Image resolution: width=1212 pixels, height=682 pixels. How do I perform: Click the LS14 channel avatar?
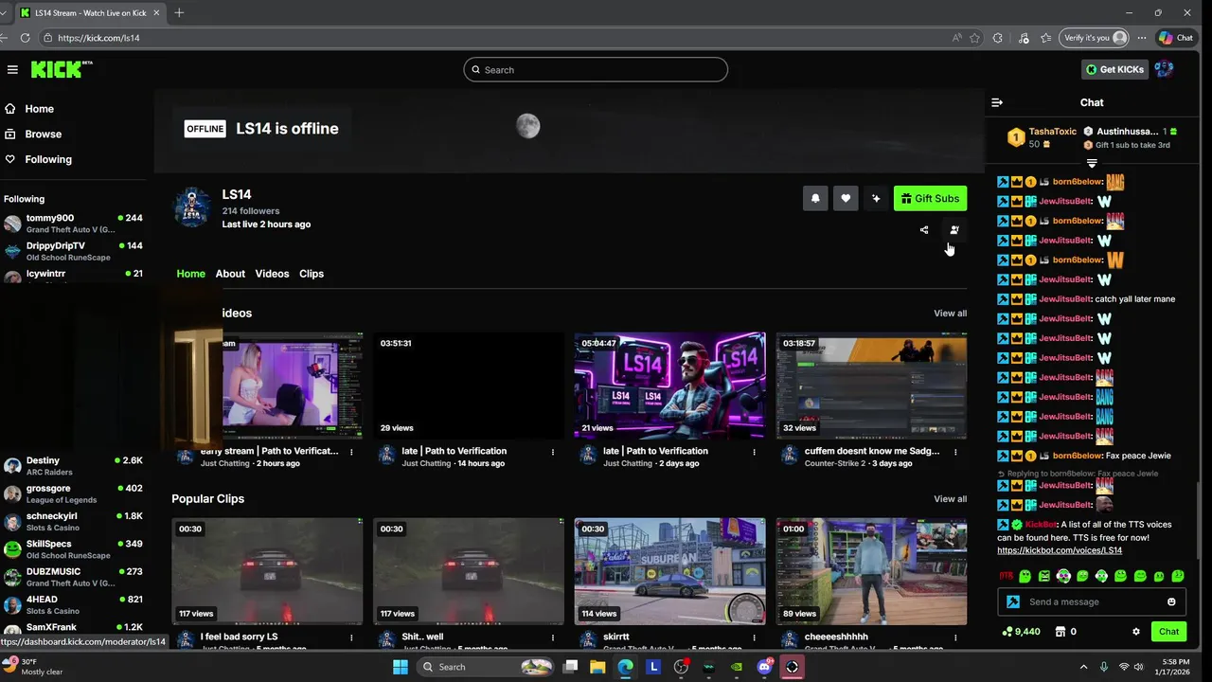coord(192,207)
